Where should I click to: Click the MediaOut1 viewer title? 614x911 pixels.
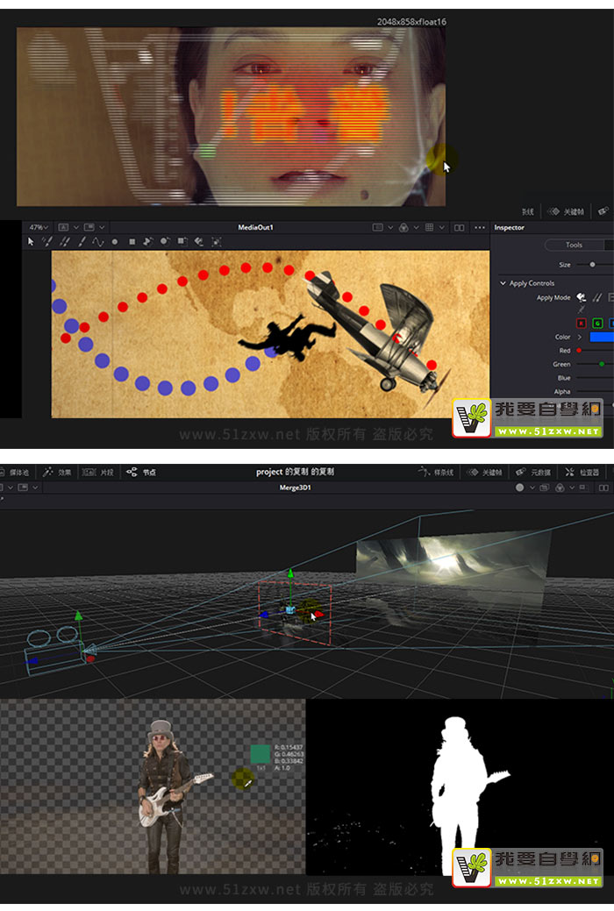pos(255,227)
